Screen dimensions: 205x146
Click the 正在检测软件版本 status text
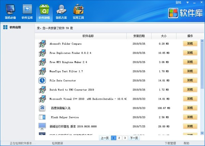pos(23,143)
